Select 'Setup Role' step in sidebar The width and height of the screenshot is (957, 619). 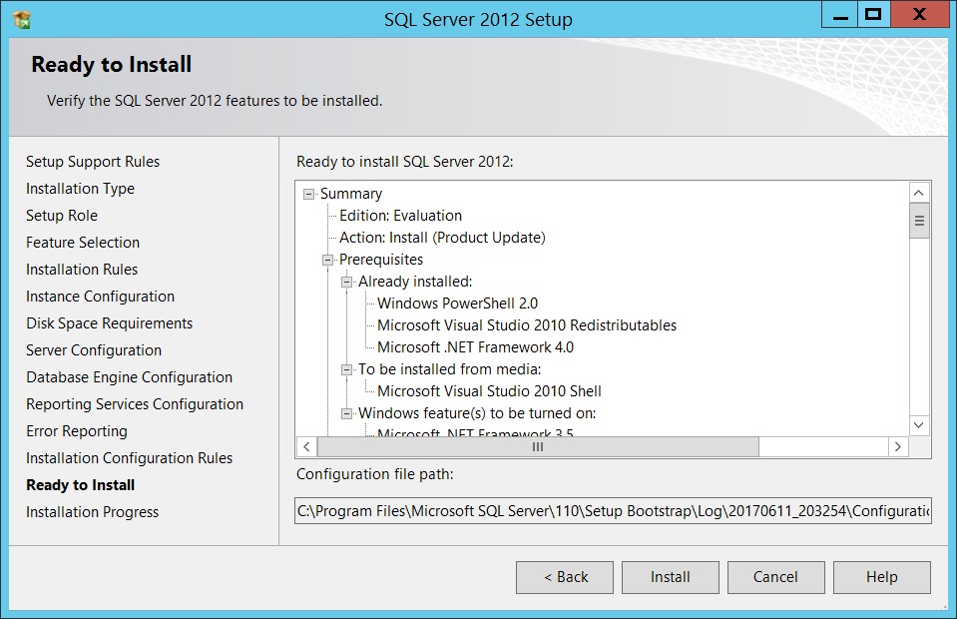click(62, 216)
